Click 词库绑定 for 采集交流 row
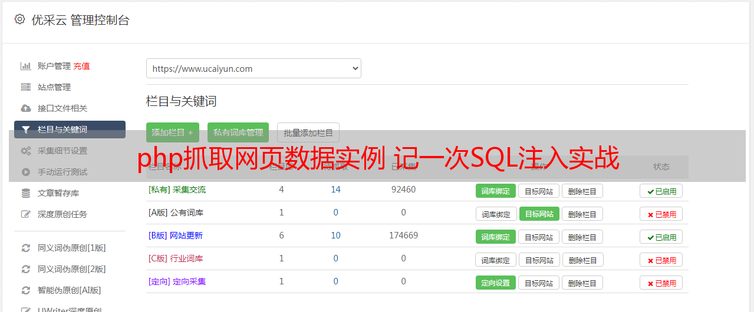 [x=496, y=191]
